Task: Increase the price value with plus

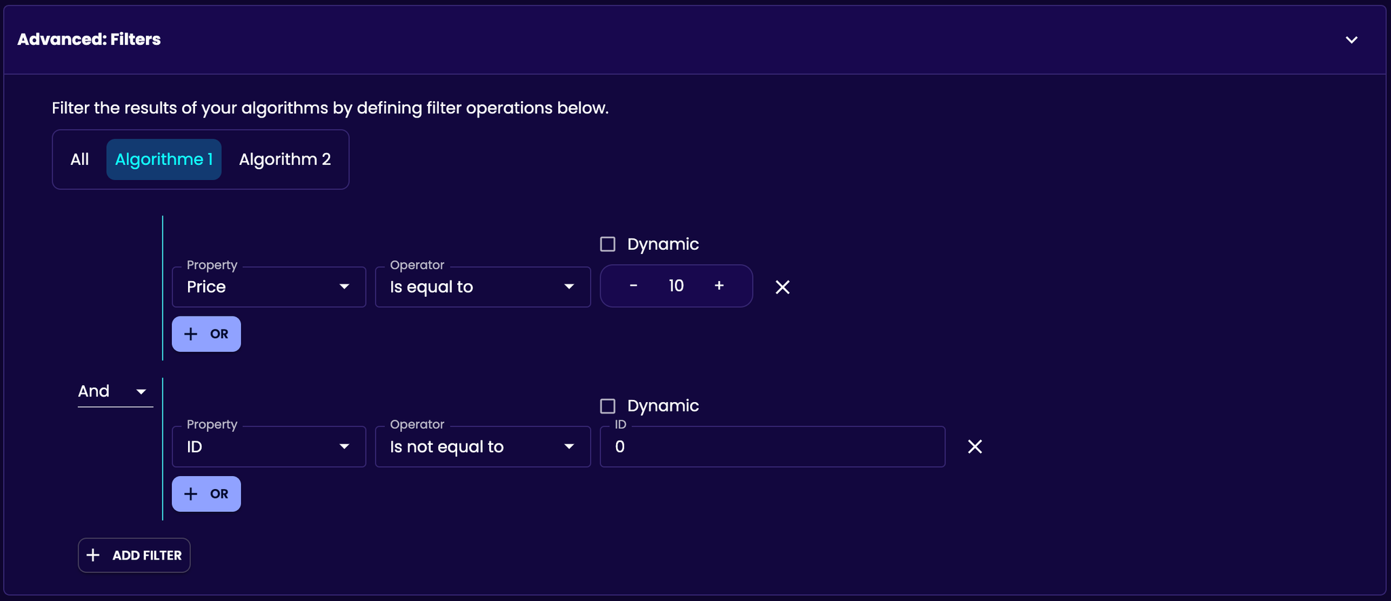Action: click(719, 286)
